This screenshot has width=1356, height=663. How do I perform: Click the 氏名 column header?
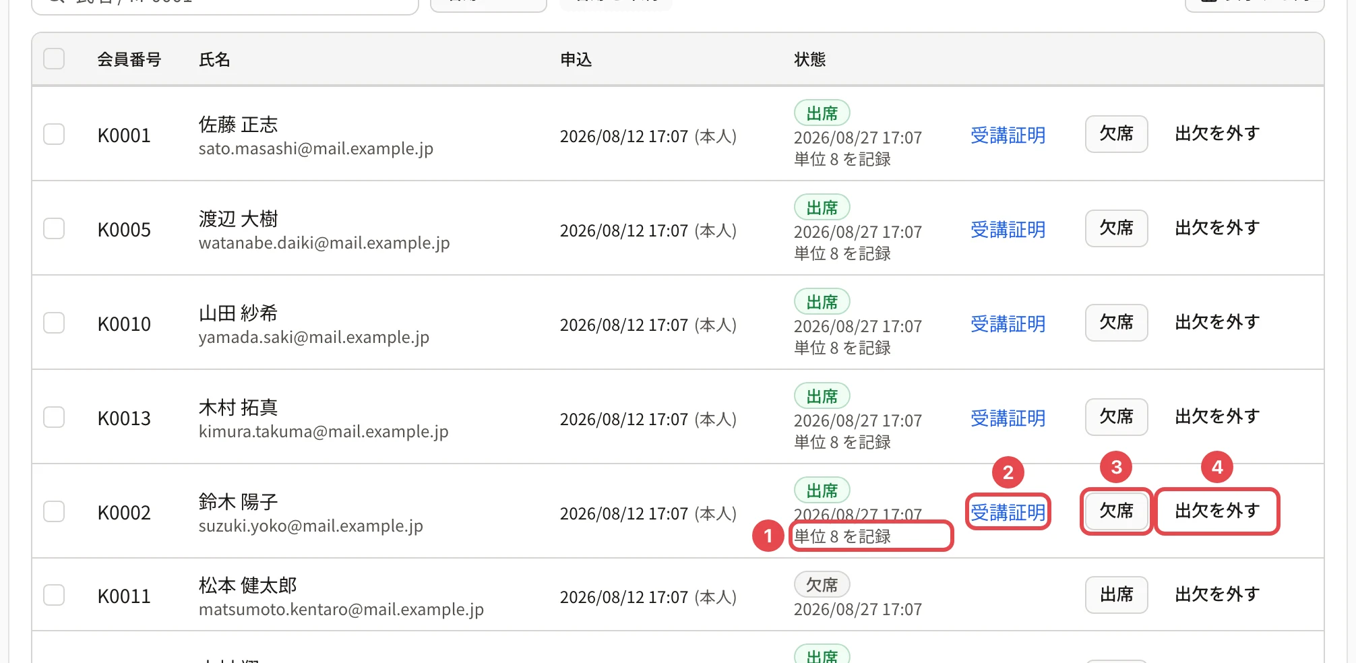(x=214, y=60)
